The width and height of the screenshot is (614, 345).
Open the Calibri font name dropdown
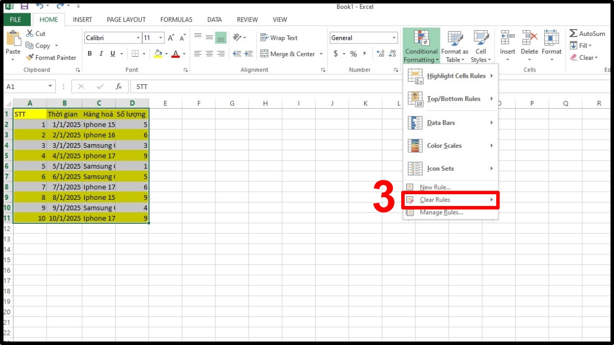[x=138, y=38]
